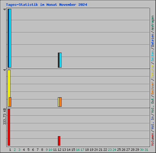
Task: Click the cyan Seiten bar for day 12
Action: (60, 60)
